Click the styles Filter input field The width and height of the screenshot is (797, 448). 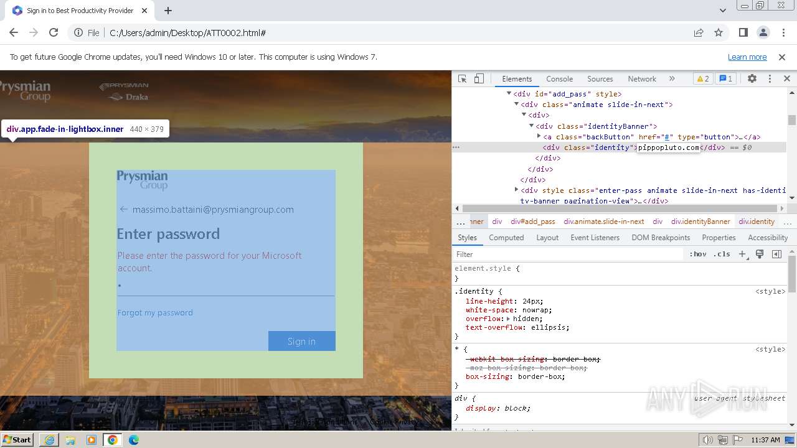point(568,254)
